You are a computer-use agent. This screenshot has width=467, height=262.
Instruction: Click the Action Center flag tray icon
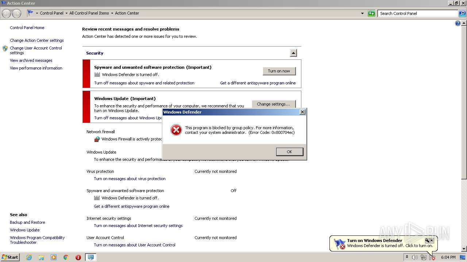432,257
